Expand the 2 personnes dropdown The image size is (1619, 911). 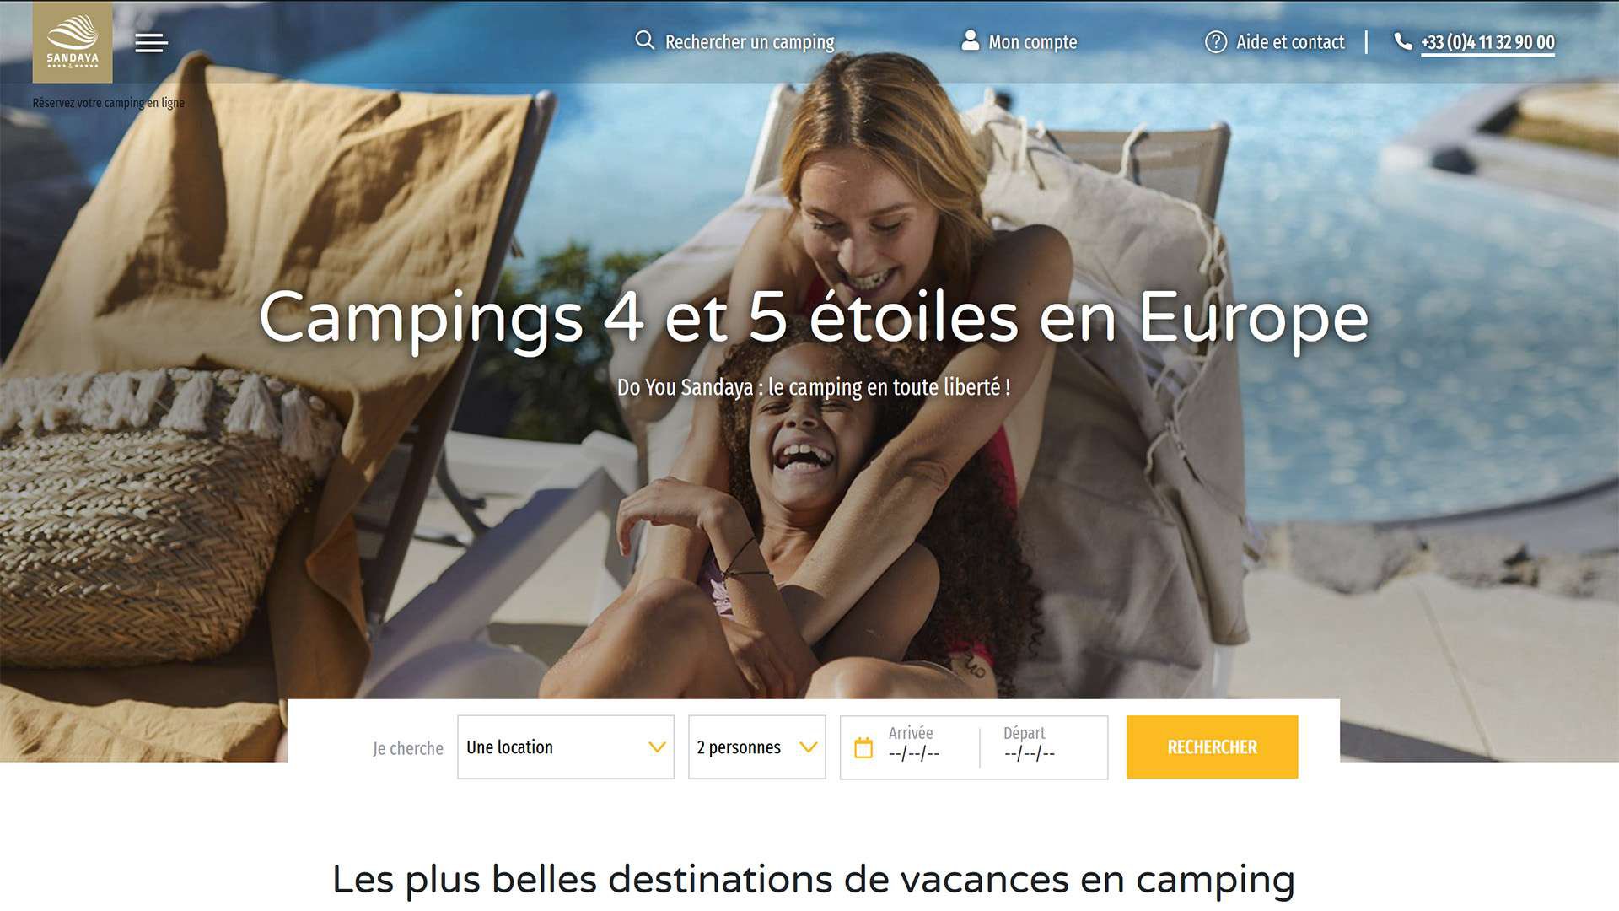[757, 747]
